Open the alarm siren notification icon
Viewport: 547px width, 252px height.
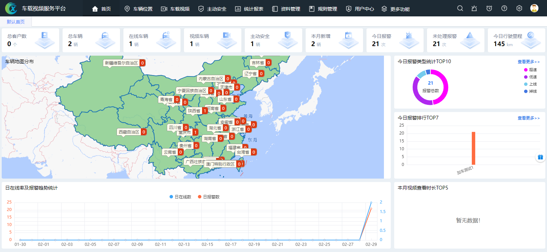tap(474, 8)
